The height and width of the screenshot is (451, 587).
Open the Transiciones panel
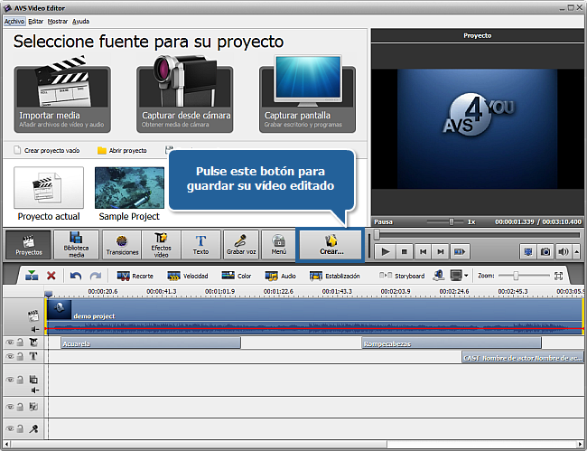tap(122, 245)
